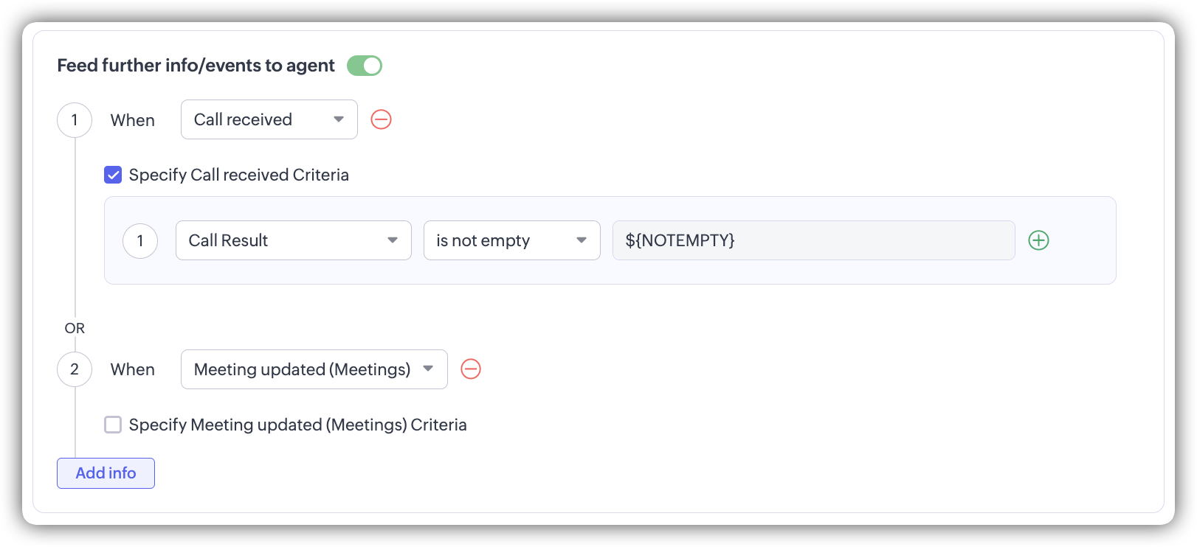The width and height of the screenshot is (1197, 547).
Task: Tick the empty Meeting updated Criteria checkbox
Action: tap(113, 425)
